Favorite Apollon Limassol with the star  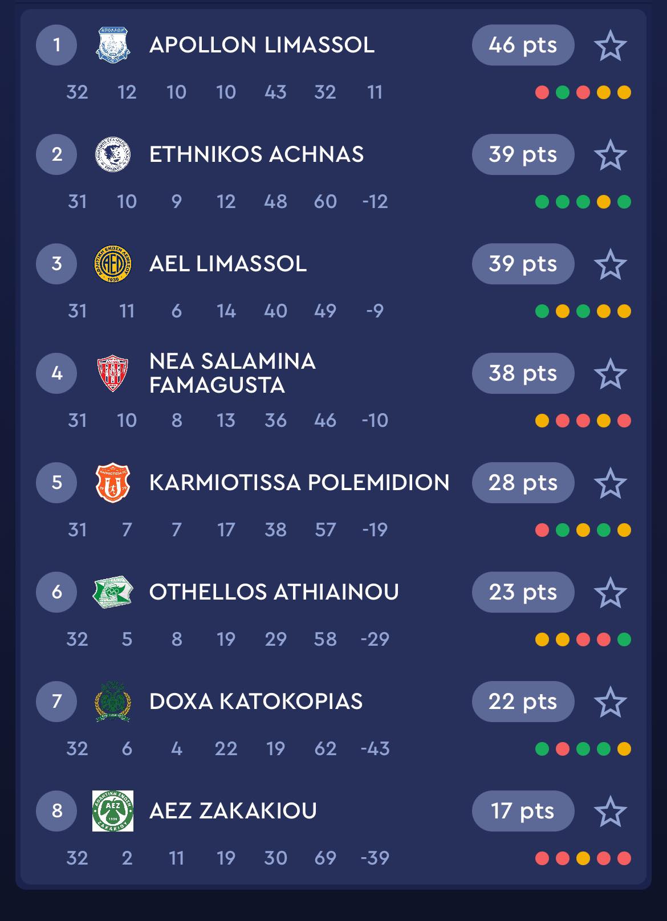[x=610, y=46]
